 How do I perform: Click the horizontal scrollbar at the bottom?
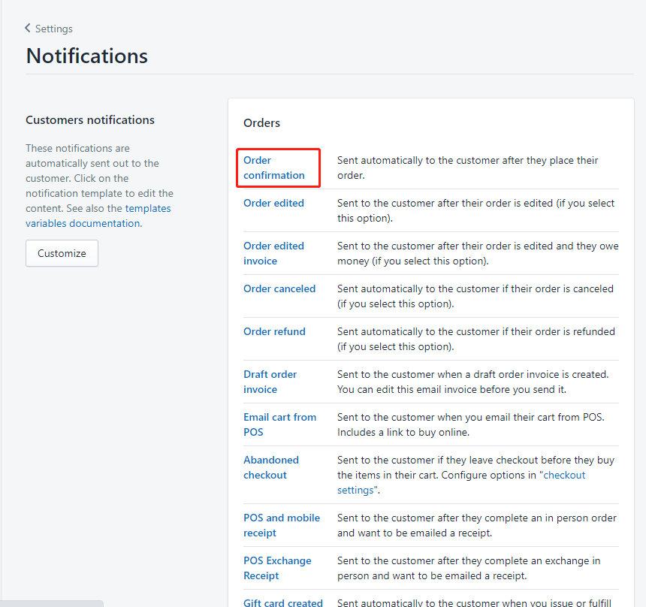[x=51, y=603]
